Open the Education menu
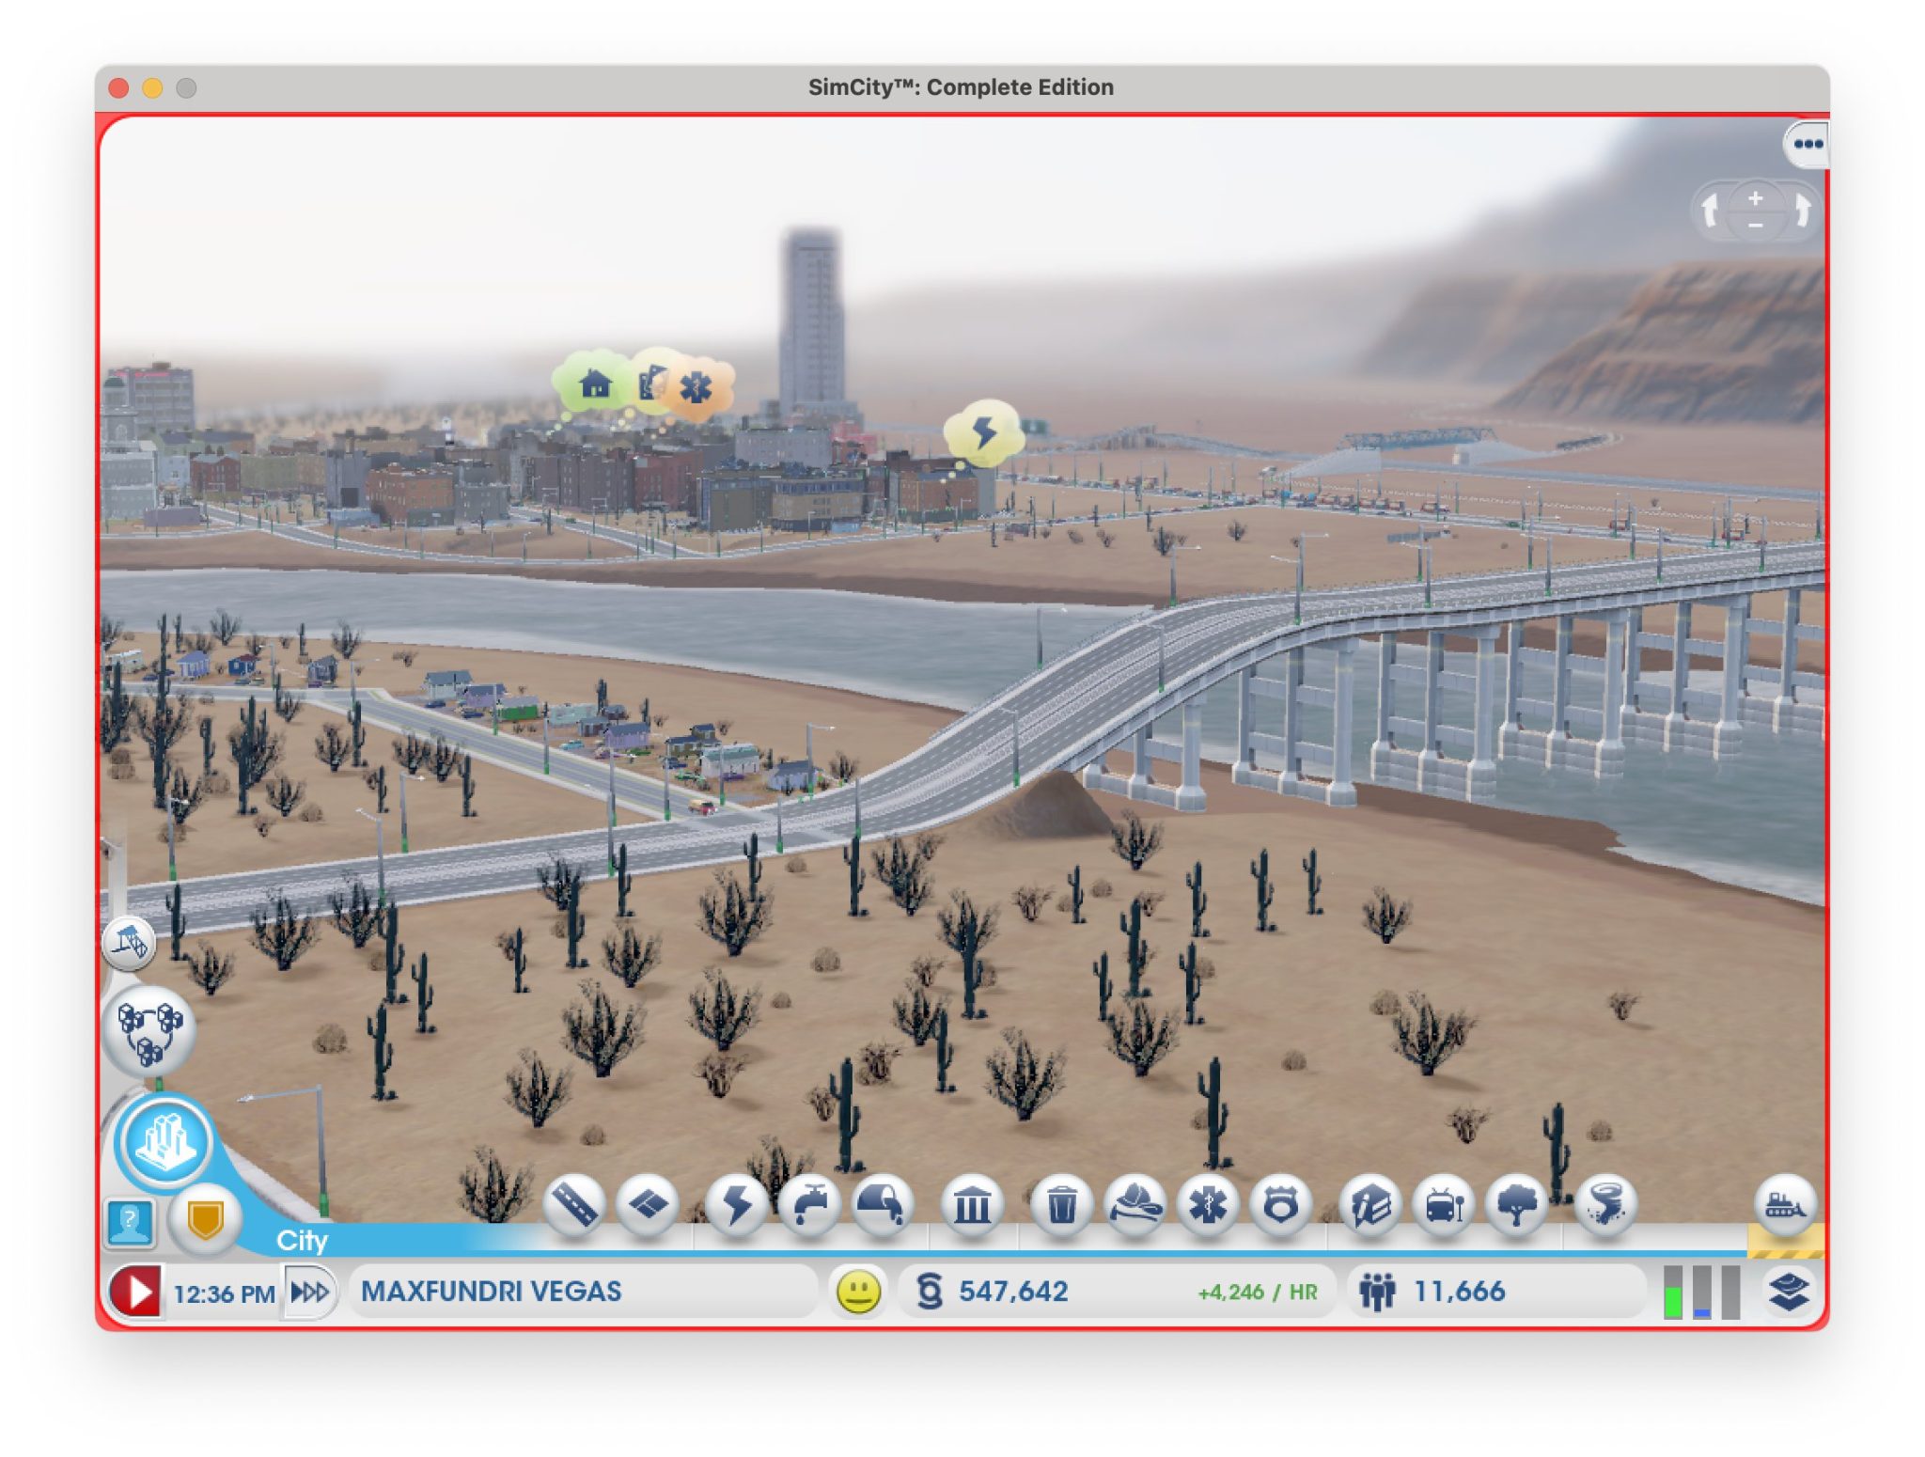The width and height of the screenshot is (1925, 1457). pyautogui.click(x=1370, y=1203)
